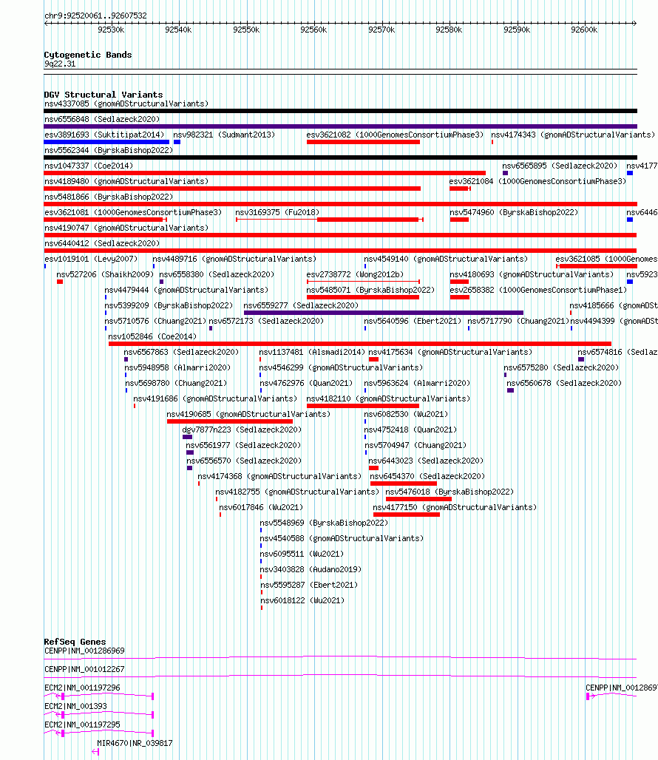Select nsv4190747 (gnomADStructuralVariants) label
Viewport: 658px width, 760px height.
coord(126,228)
